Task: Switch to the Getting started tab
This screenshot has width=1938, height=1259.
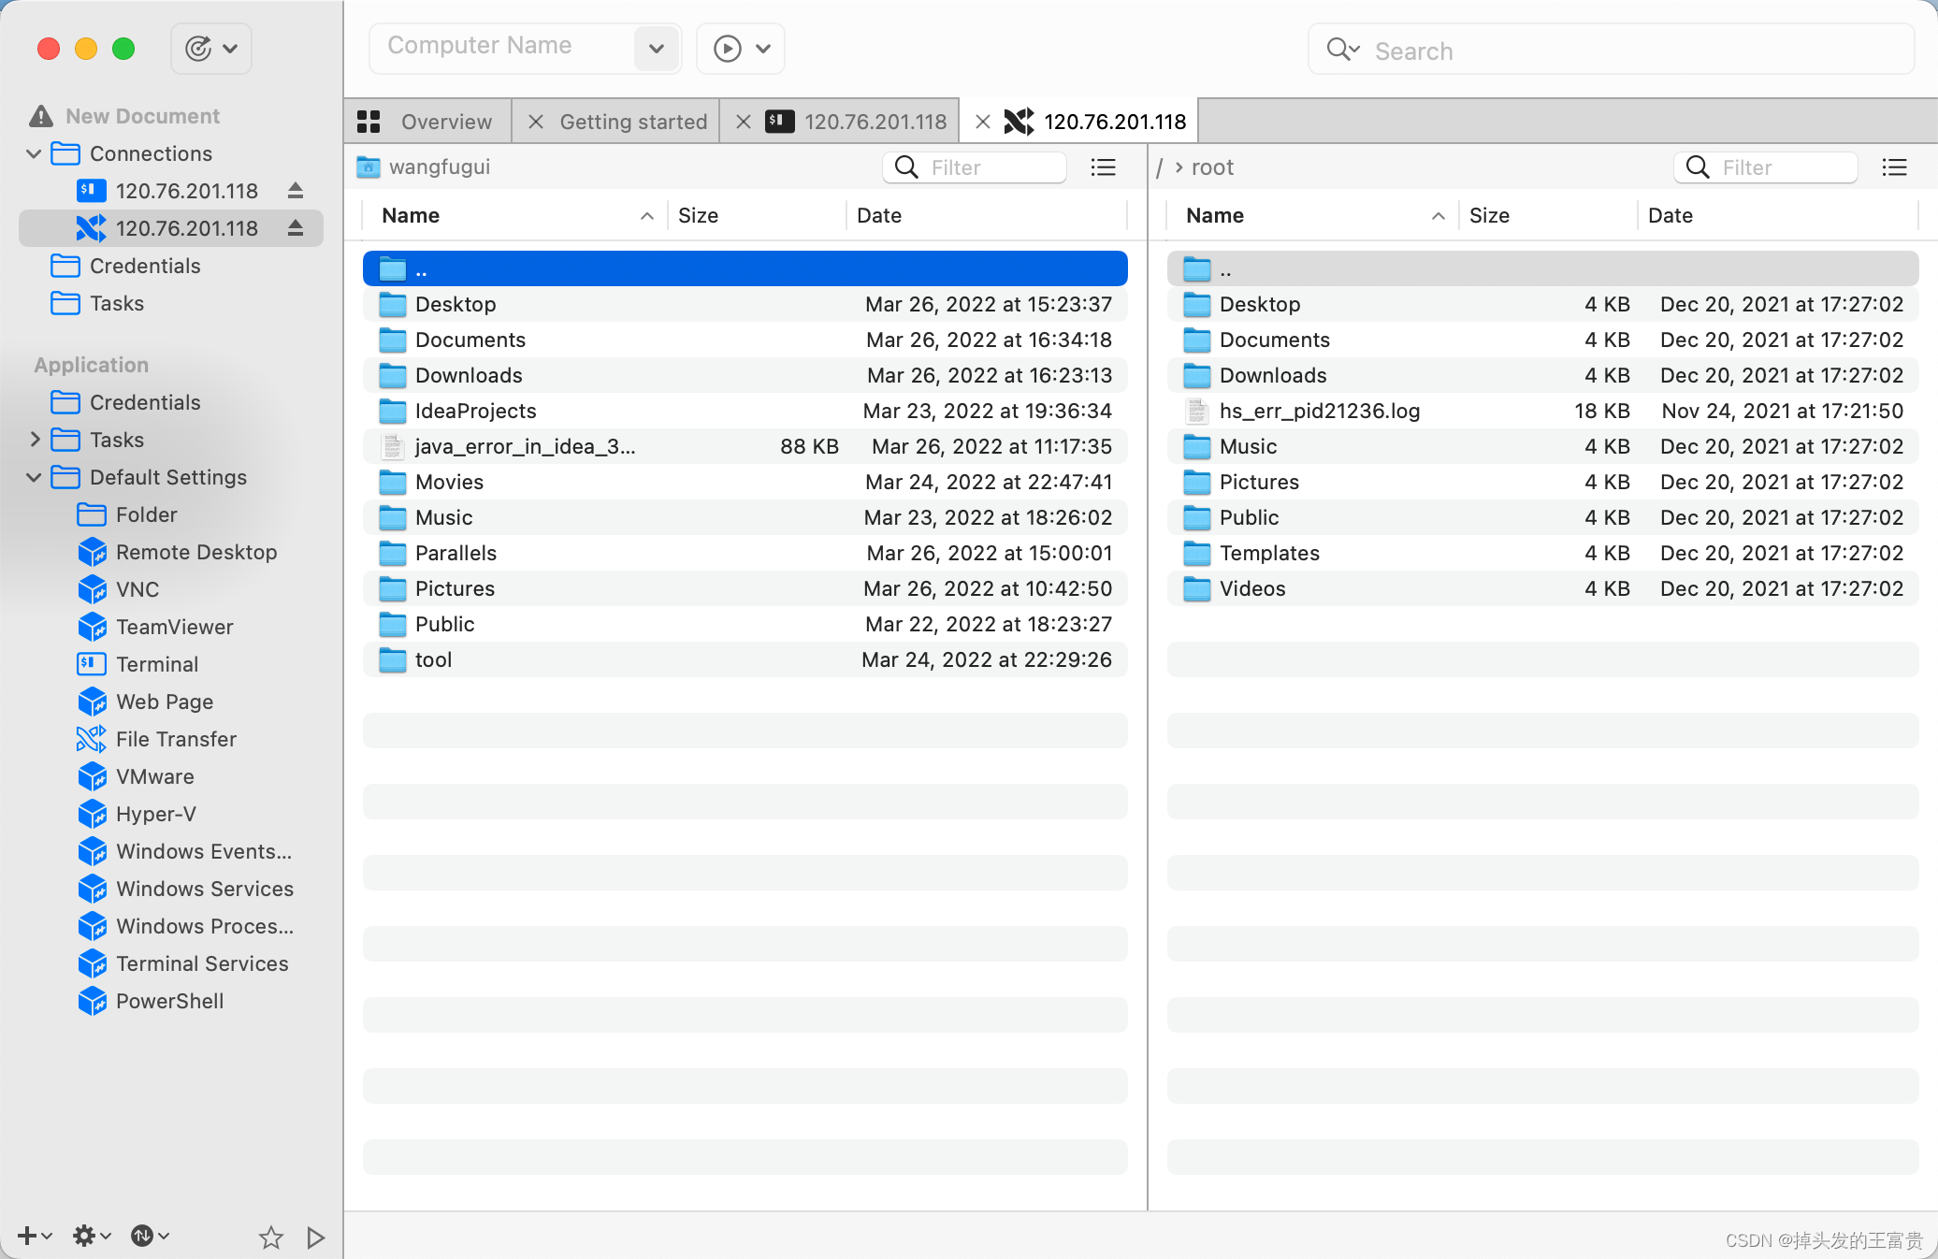Action: click(632, 122)
